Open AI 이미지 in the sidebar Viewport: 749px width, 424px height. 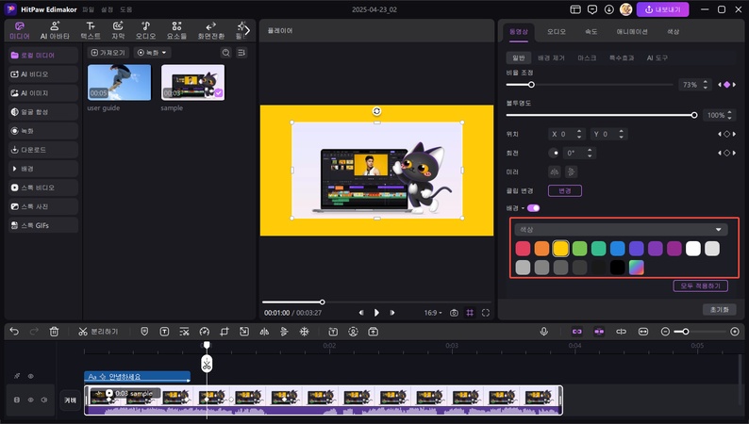(43, 93)
